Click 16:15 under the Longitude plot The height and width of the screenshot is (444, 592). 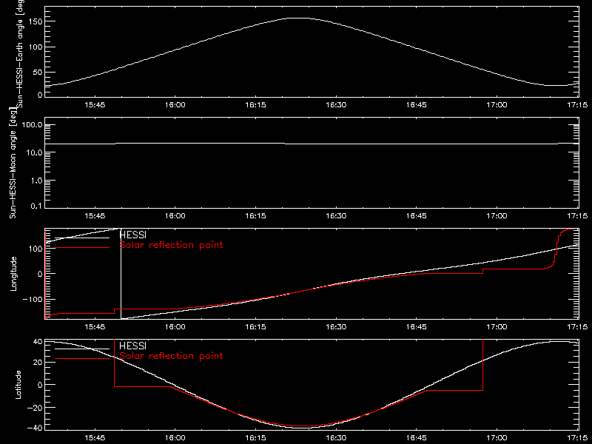[255, 326]
